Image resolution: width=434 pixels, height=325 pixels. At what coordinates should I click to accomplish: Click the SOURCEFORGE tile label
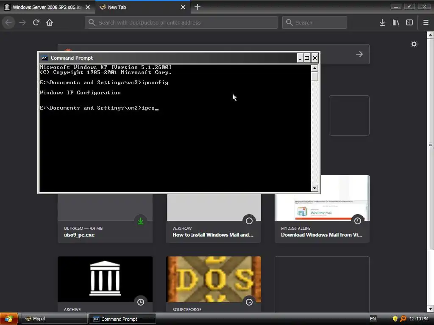[x=187, y=309]
